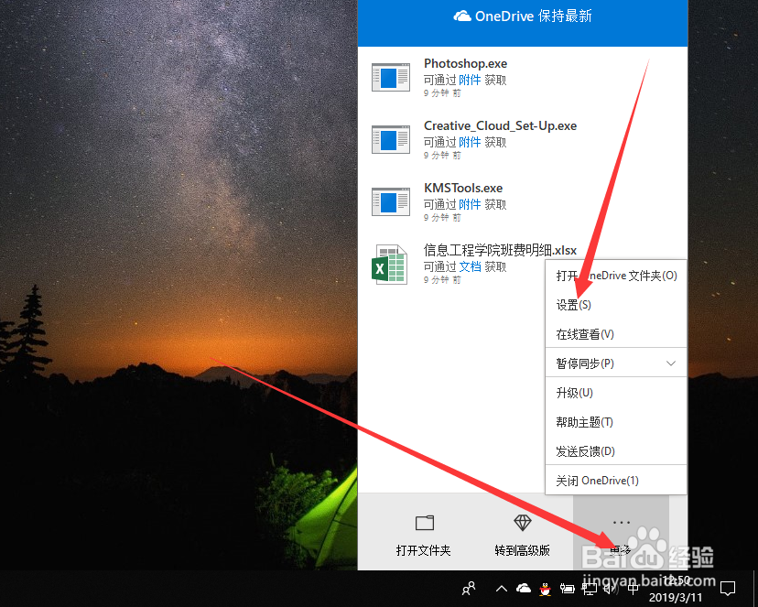The height and width of the screenshot is (607, 758).
Task: Click the 9 分钟 前 timestamp under KMSTools.exe
Action: [x=442, y=218]
